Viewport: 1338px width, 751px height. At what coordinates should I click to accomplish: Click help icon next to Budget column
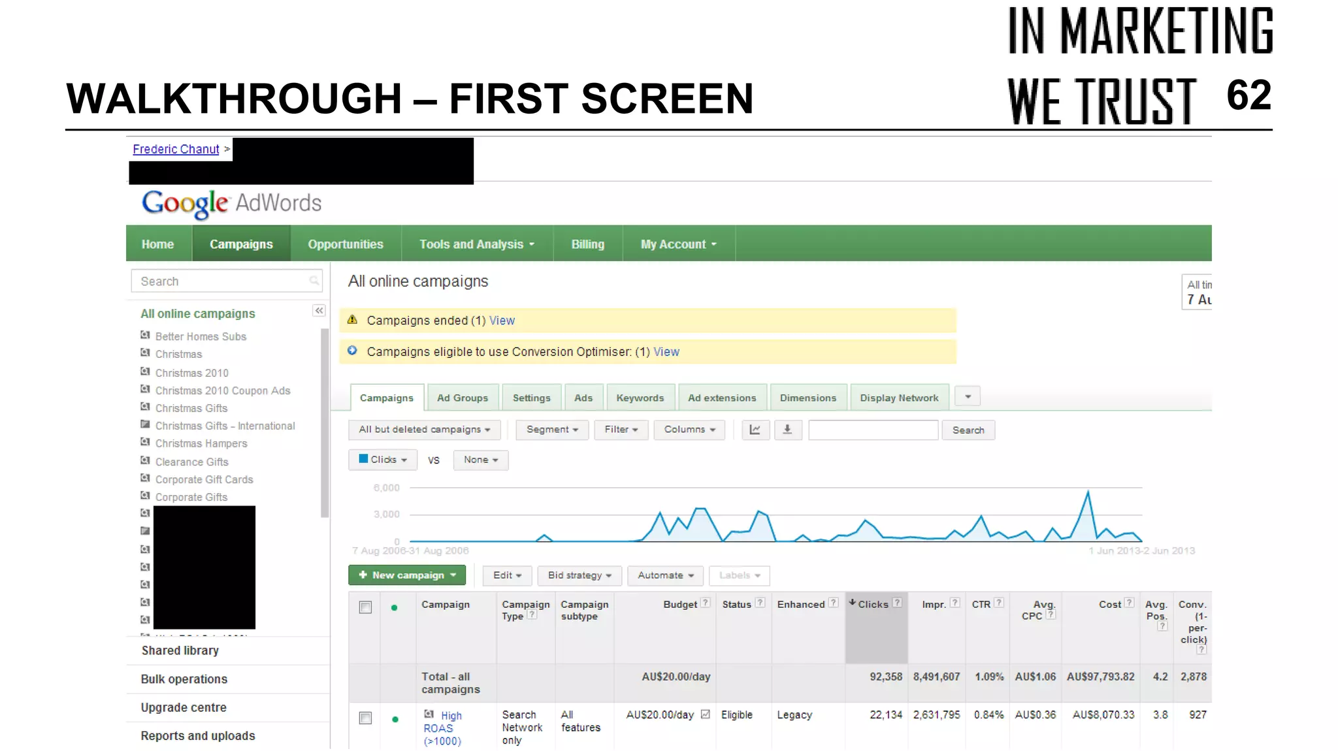pyautogui.click(x=706, y=603)
